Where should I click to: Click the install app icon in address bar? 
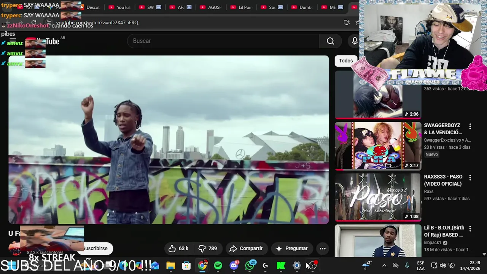346,22
